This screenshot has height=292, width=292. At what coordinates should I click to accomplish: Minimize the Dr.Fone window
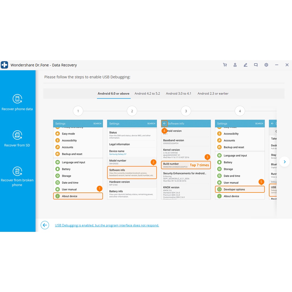pyautogui.click(x=277, y=65)
